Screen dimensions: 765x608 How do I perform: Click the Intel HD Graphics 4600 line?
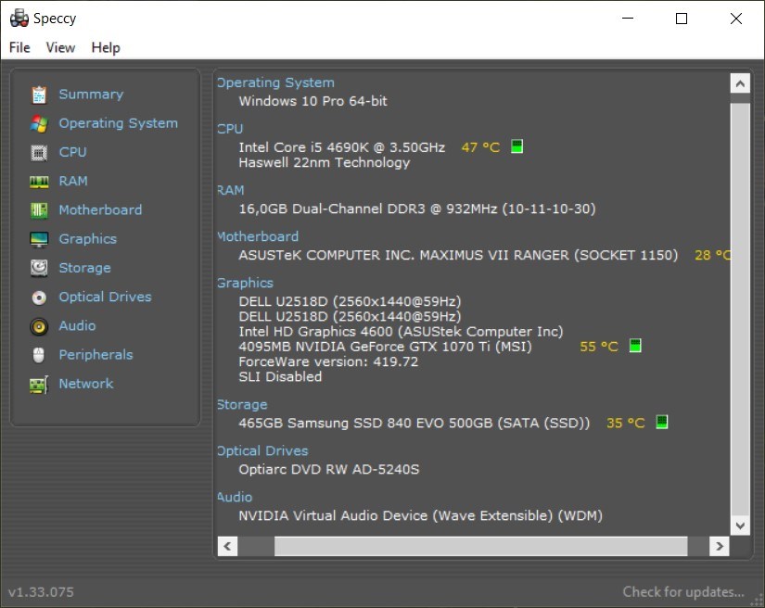pos(401,332)
